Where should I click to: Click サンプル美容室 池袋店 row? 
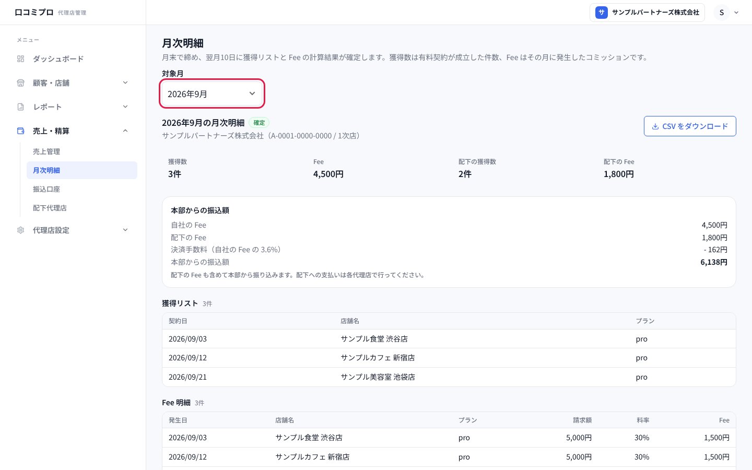[449, 377]
